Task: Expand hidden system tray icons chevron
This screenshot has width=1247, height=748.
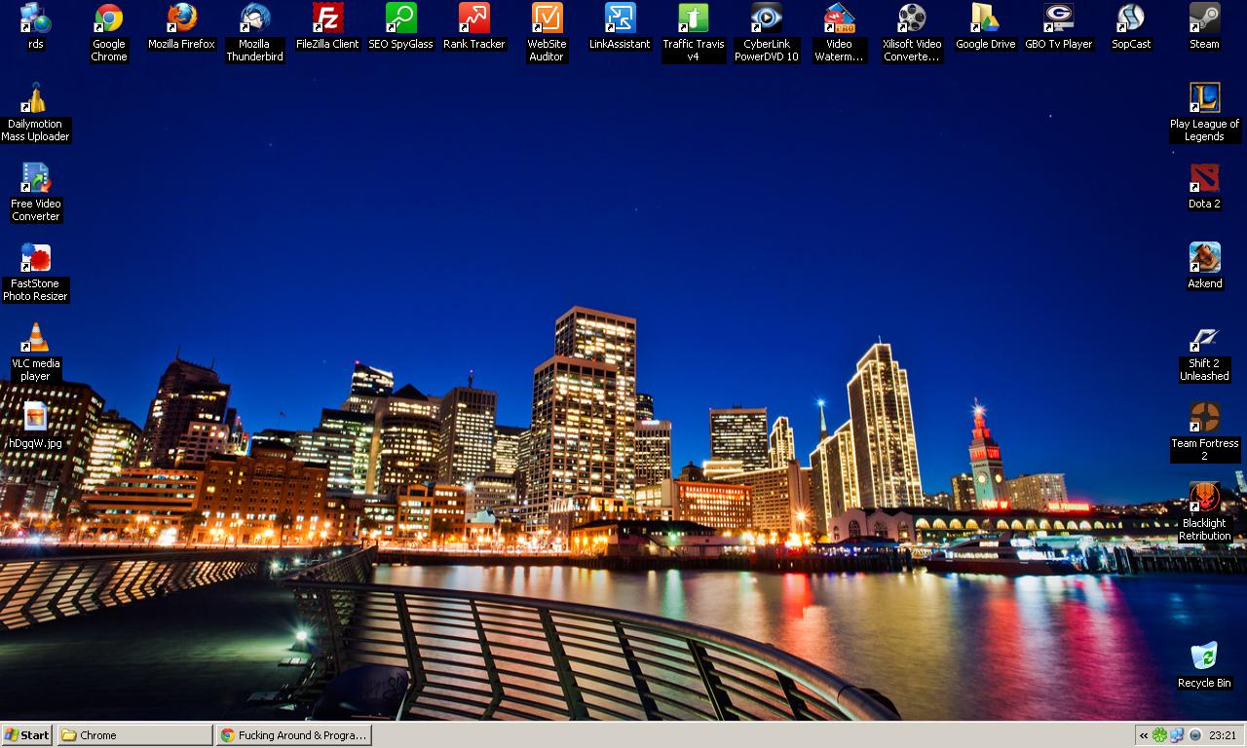Action: click(1144, 735)
